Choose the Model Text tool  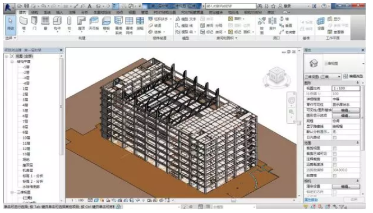(x=186, y=19)
